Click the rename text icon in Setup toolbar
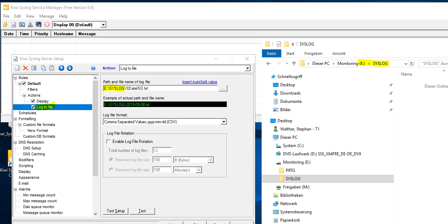 (x=34, y=68)
